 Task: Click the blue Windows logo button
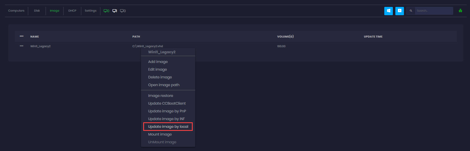388,11
